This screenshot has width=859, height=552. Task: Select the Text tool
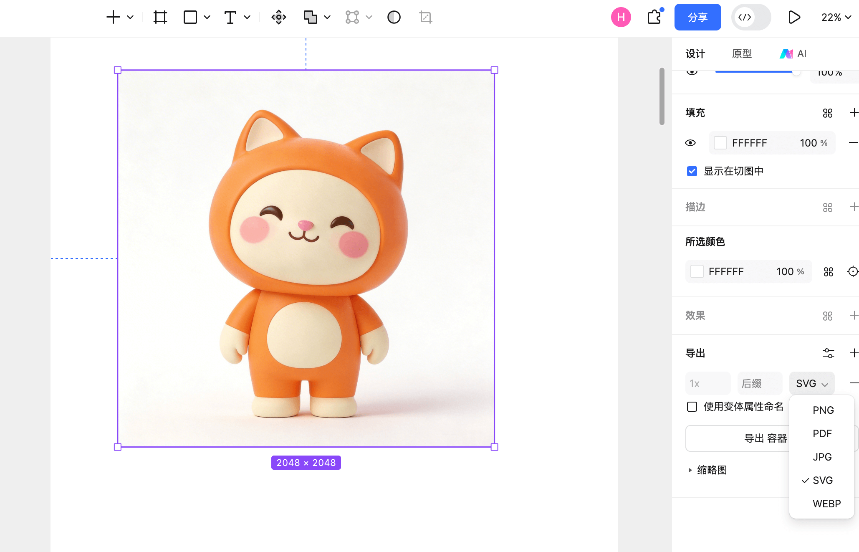230,17
